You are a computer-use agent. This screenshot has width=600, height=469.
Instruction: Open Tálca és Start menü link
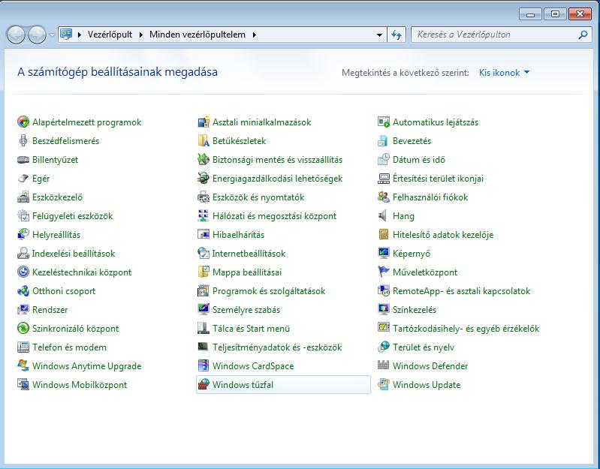point(251,329)
